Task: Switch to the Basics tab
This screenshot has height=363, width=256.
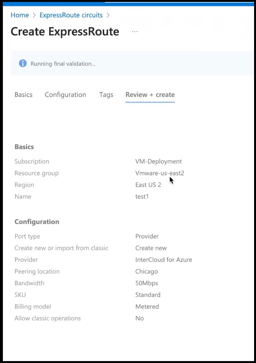Action: tap(23, 94)
